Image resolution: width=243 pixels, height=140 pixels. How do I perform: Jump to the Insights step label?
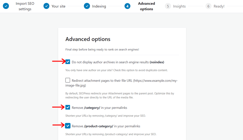click(179, 6)
